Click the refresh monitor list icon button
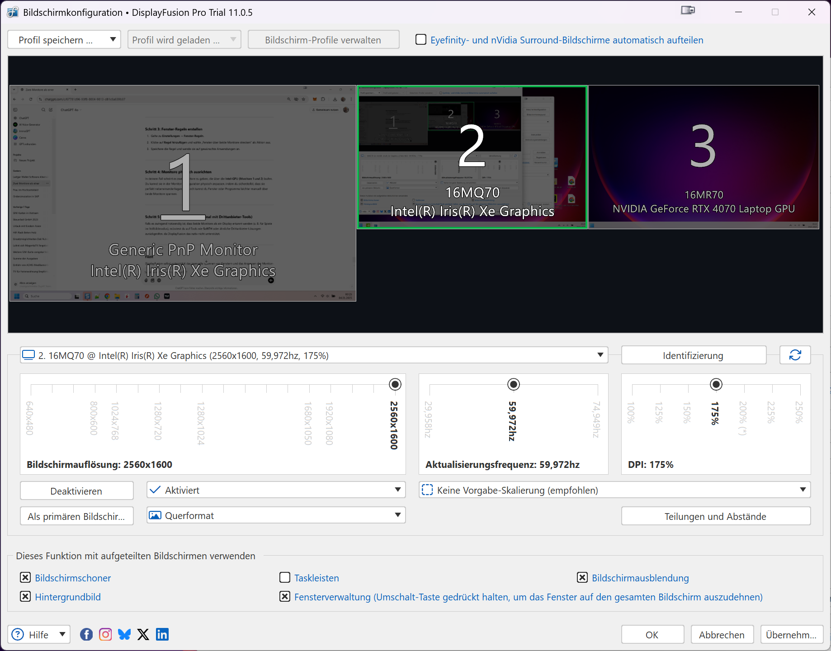831x651 pixels. tap(795, 355)
